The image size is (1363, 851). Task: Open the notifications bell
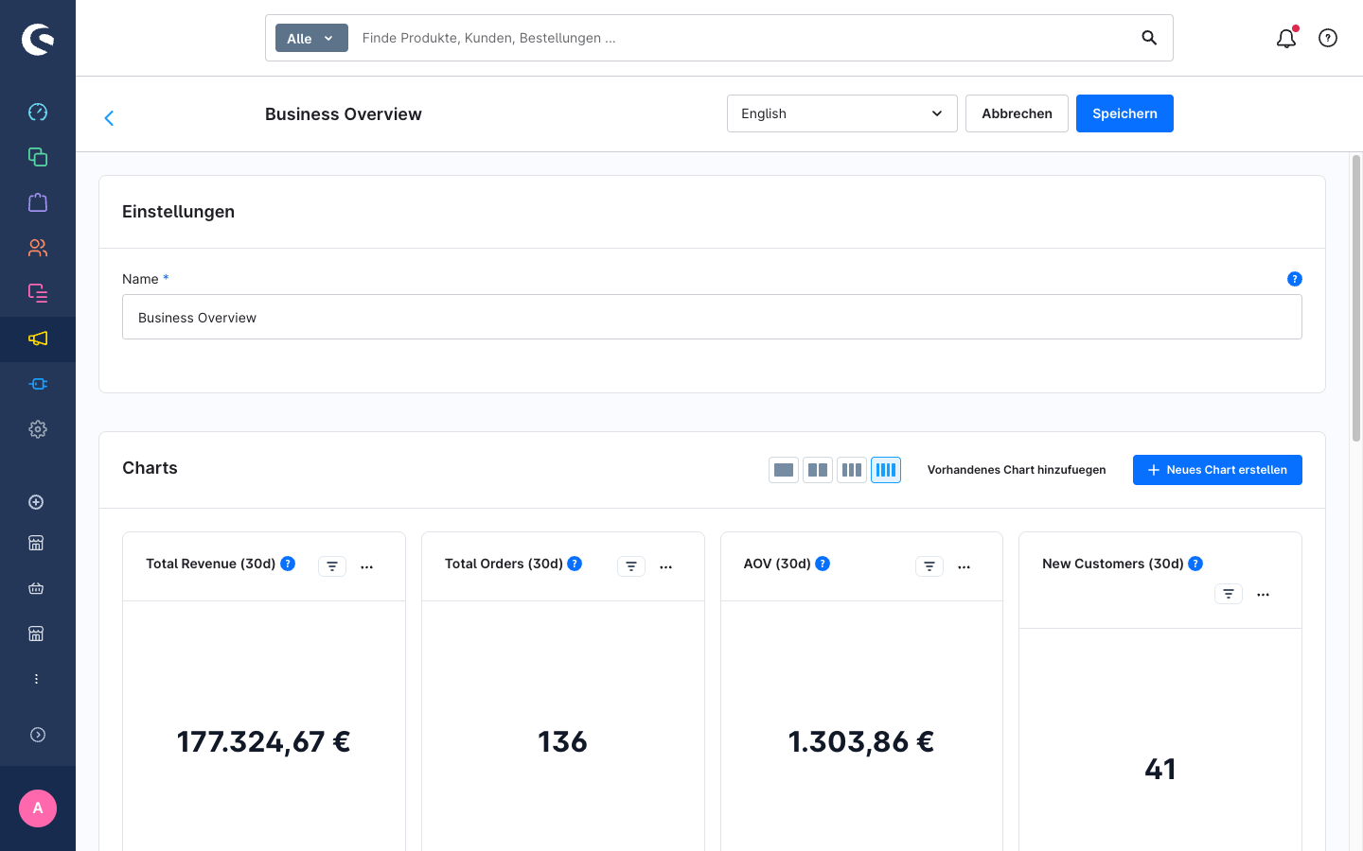click(1286, 38)
